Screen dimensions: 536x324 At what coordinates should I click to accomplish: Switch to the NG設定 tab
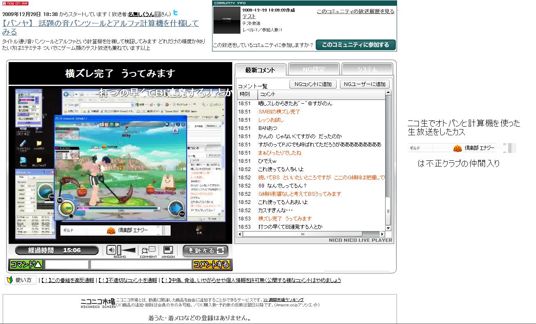coord(314,69)
